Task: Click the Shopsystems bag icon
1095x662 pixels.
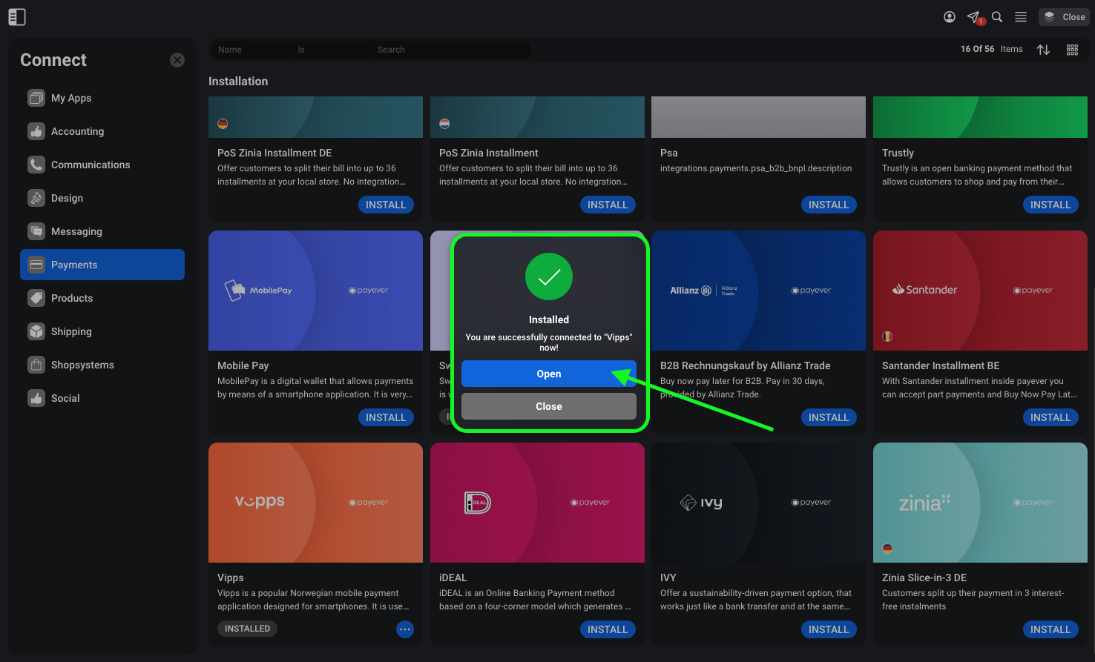Action: (x=36, y=365)
